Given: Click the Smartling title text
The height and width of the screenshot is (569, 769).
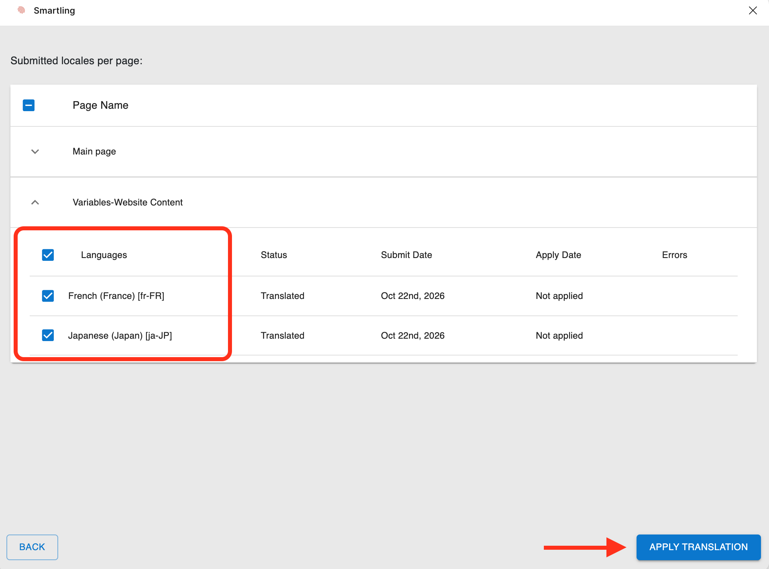Looking at the screenshot, I should (x=54, y=10).
